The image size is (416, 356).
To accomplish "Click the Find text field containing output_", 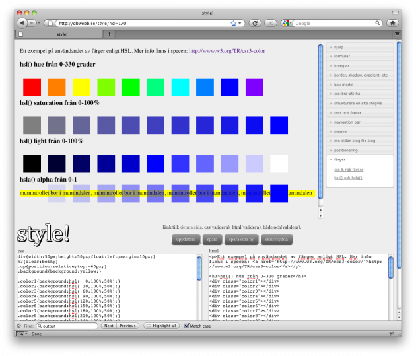I will pos(67,326).
